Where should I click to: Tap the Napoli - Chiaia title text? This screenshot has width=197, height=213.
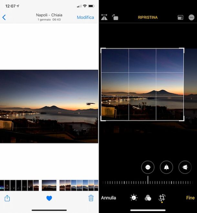pos(49,15)
